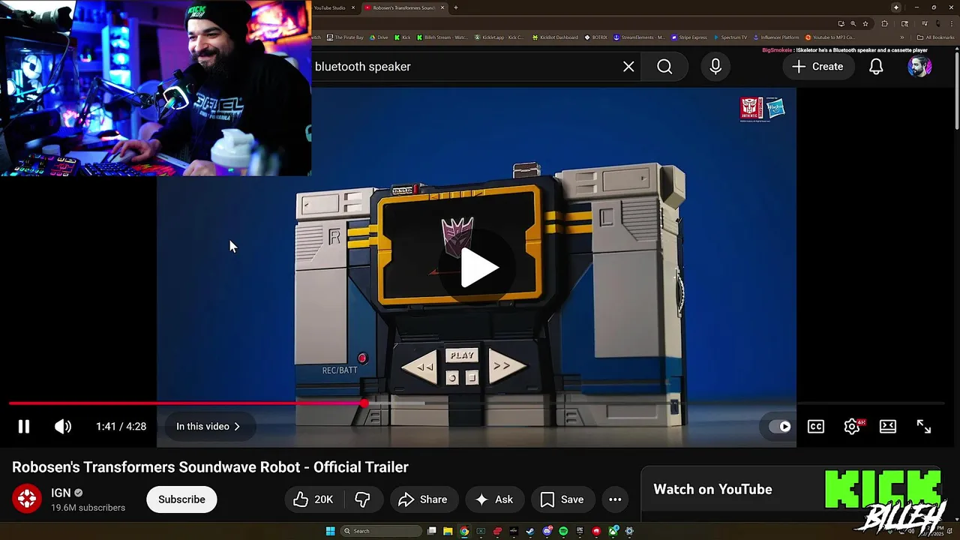
Task: Expand the In this video chapters
Action: pyautogui.click(x=208, y=427)
